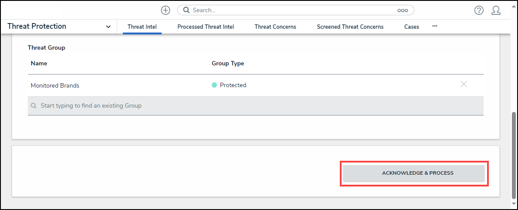This screenshot has height=210, width=518.
Task: Click the teal Protected status dot
Action: (x=214, y=85)
